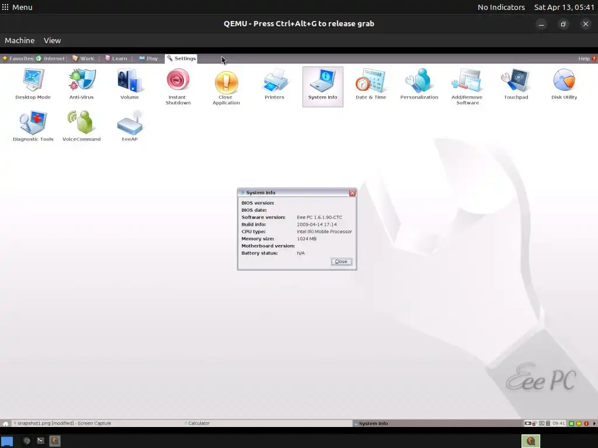
Task: Click the gray round icon in host dock
Action: (26, 441)
